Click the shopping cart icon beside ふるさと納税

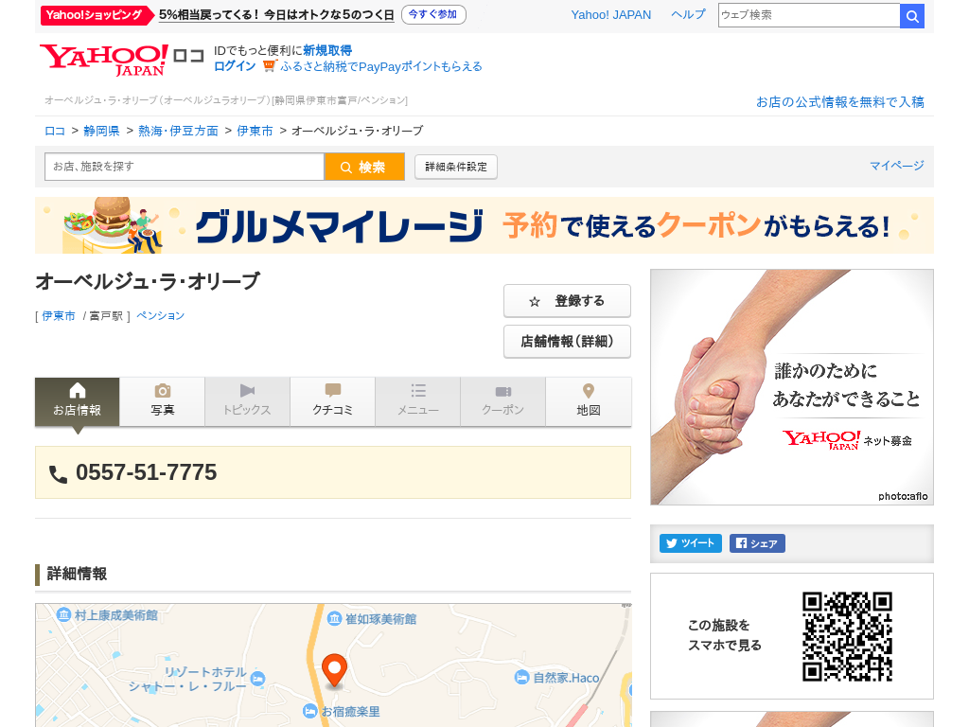click(x=269, y=66)
